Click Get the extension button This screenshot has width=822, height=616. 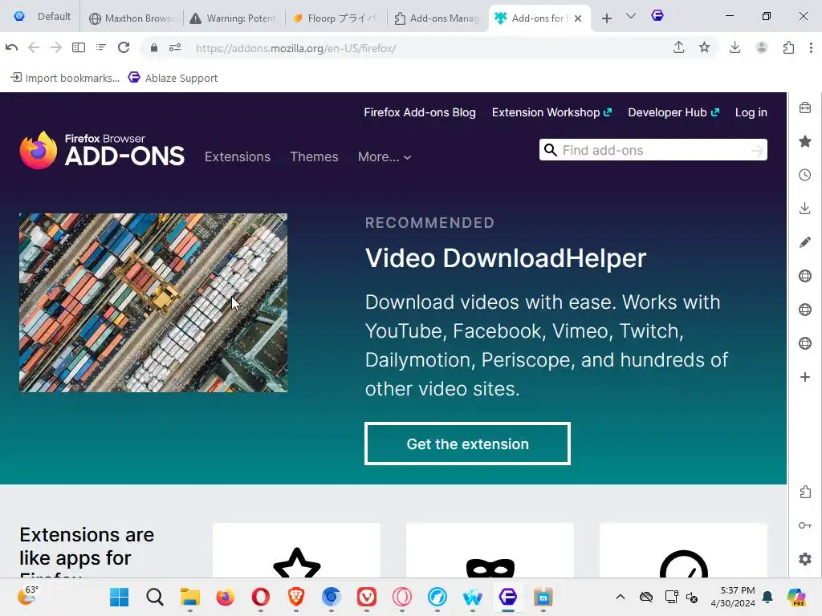468,444
